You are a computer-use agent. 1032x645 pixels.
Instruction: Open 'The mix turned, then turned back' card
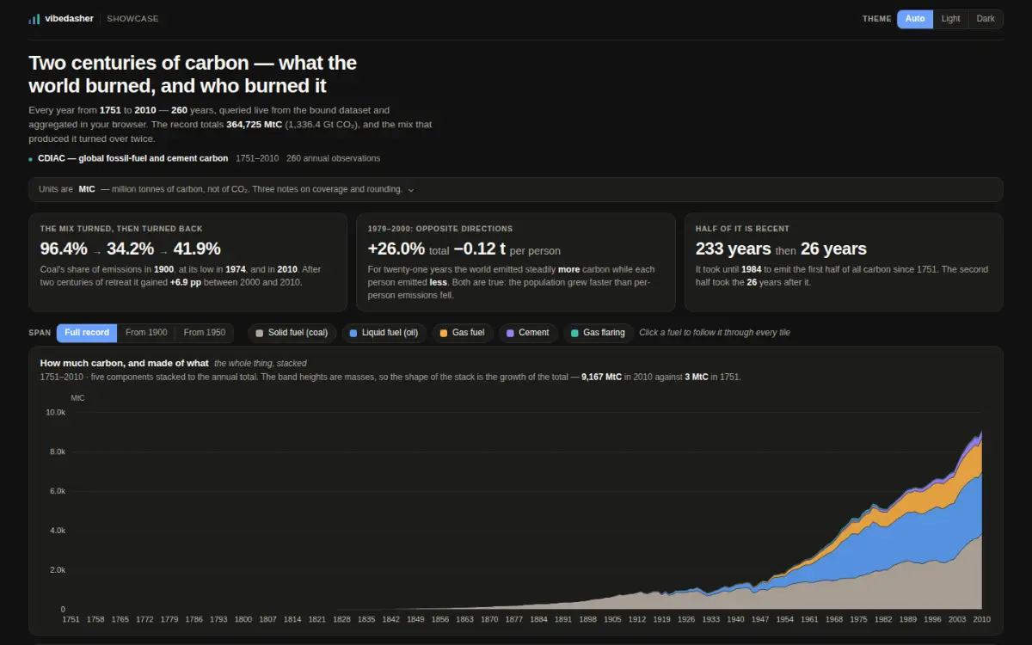[187, 261]
